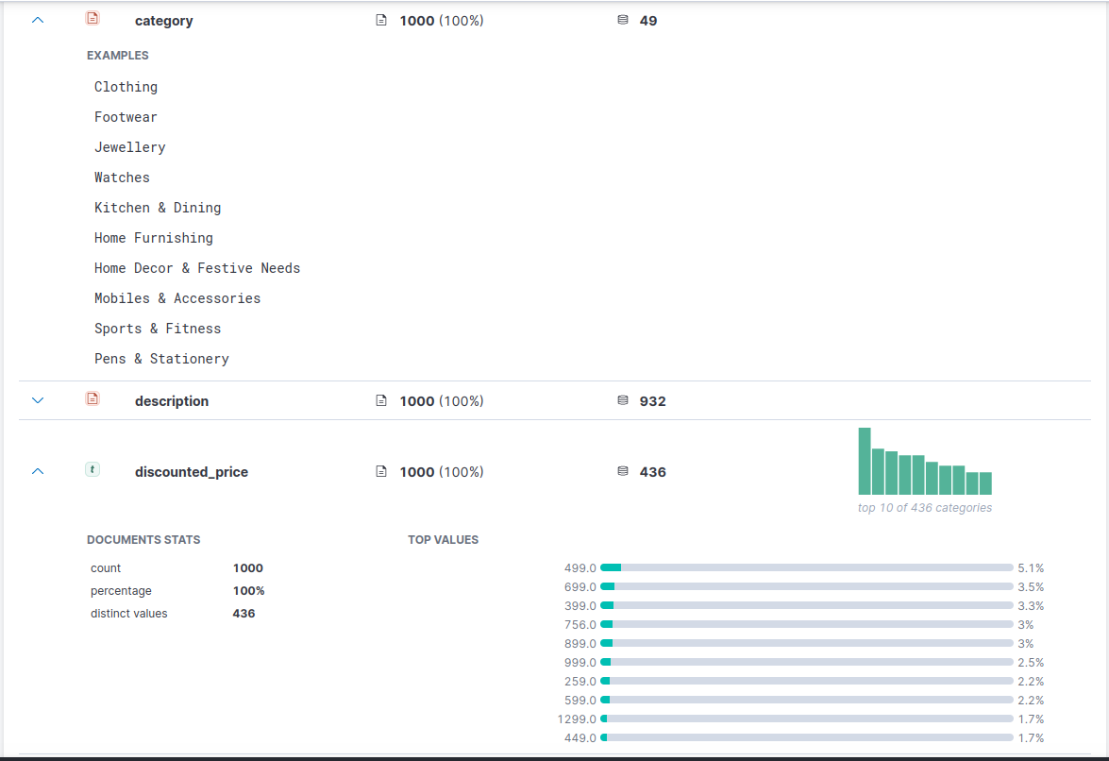Screen dimensions: 1109x761
Task: Select the Mobiles & Accessories example value
Action: pos(177,298)
